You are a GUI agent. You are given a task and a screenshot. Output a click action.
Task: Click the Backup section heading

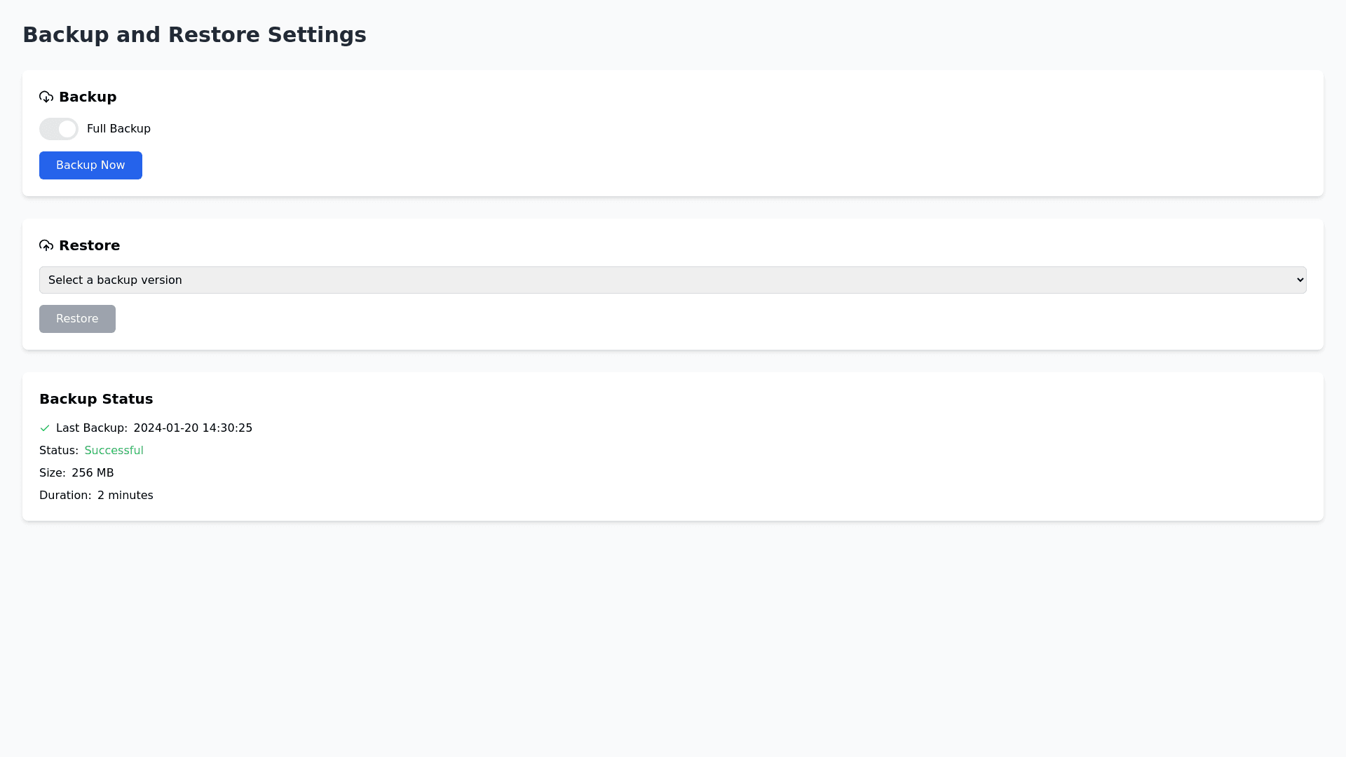[x=88, y=97]
